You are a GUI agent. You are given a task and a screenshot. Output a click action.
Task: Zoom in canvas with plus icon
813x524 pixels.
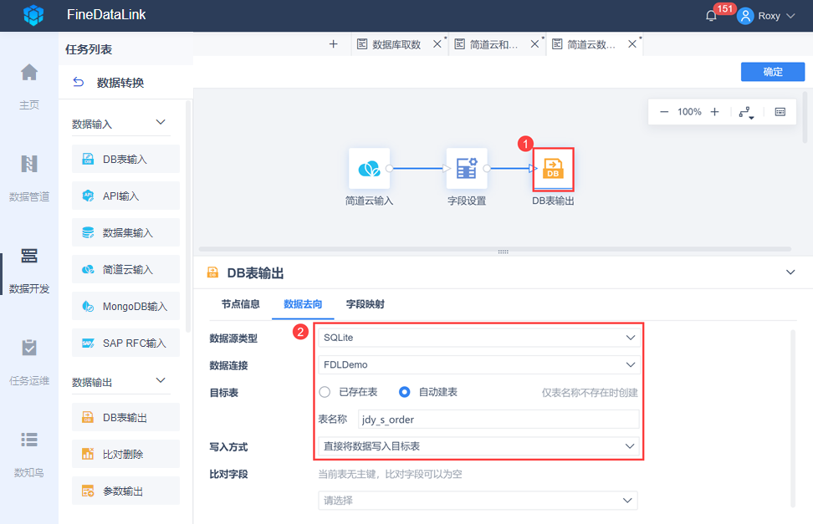click(x=714, y=112)
